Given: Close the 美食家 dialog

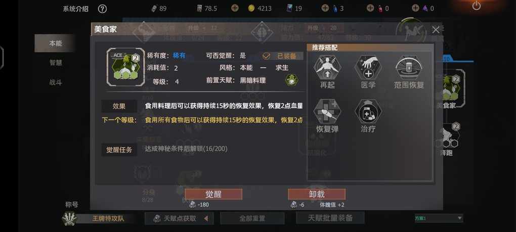Looking at the screenshot, I should pos(436,30).
